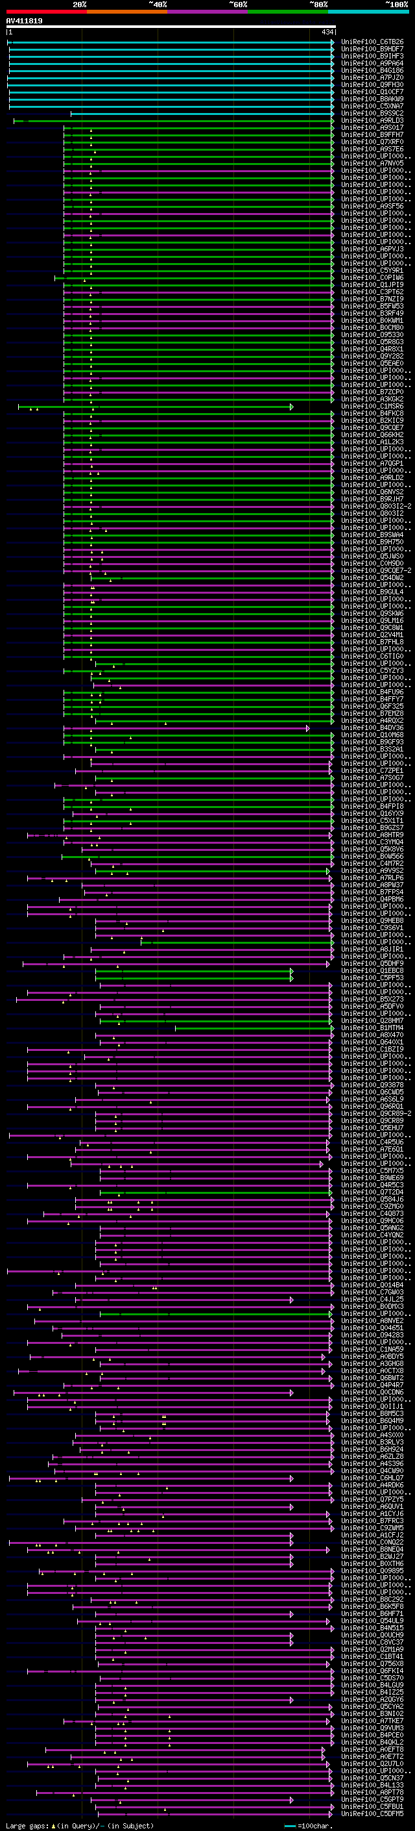Viewport: 415px width, 1831px height.
Task: Select label UniRef100_B9GF93
Action: [372, 742]
